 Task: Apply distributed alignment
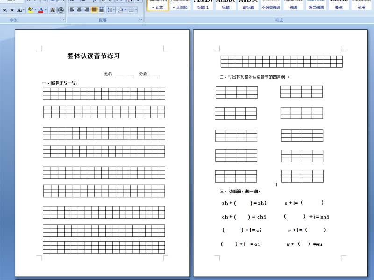[x=101, y=10]
